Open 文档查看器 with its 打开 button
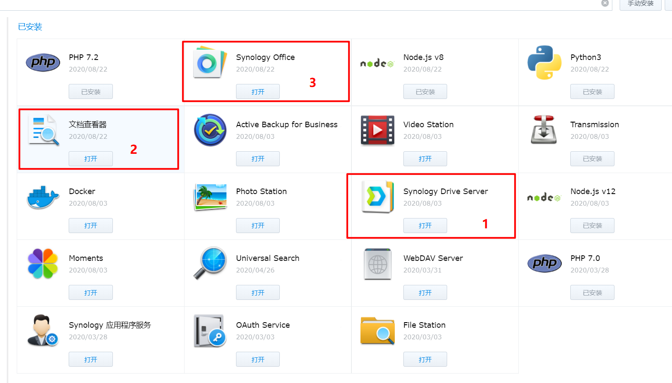This screenshot has width=672, height=383. coord(91,159)
